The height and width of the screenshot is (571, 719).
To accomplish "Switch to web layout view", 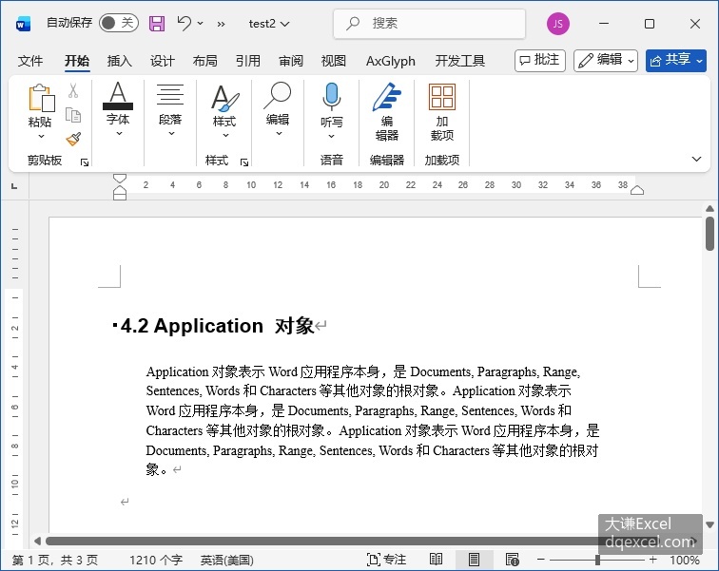I will point(513,560).
